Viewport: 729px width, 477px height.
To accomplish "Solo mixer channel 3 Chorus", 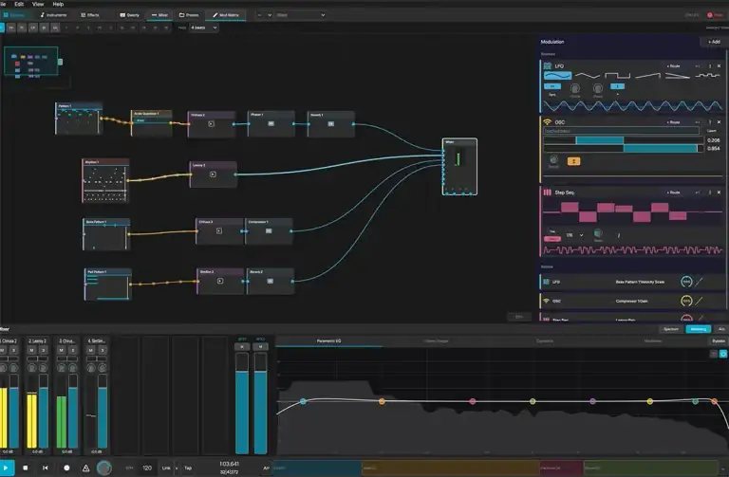I will coord(72,350).
